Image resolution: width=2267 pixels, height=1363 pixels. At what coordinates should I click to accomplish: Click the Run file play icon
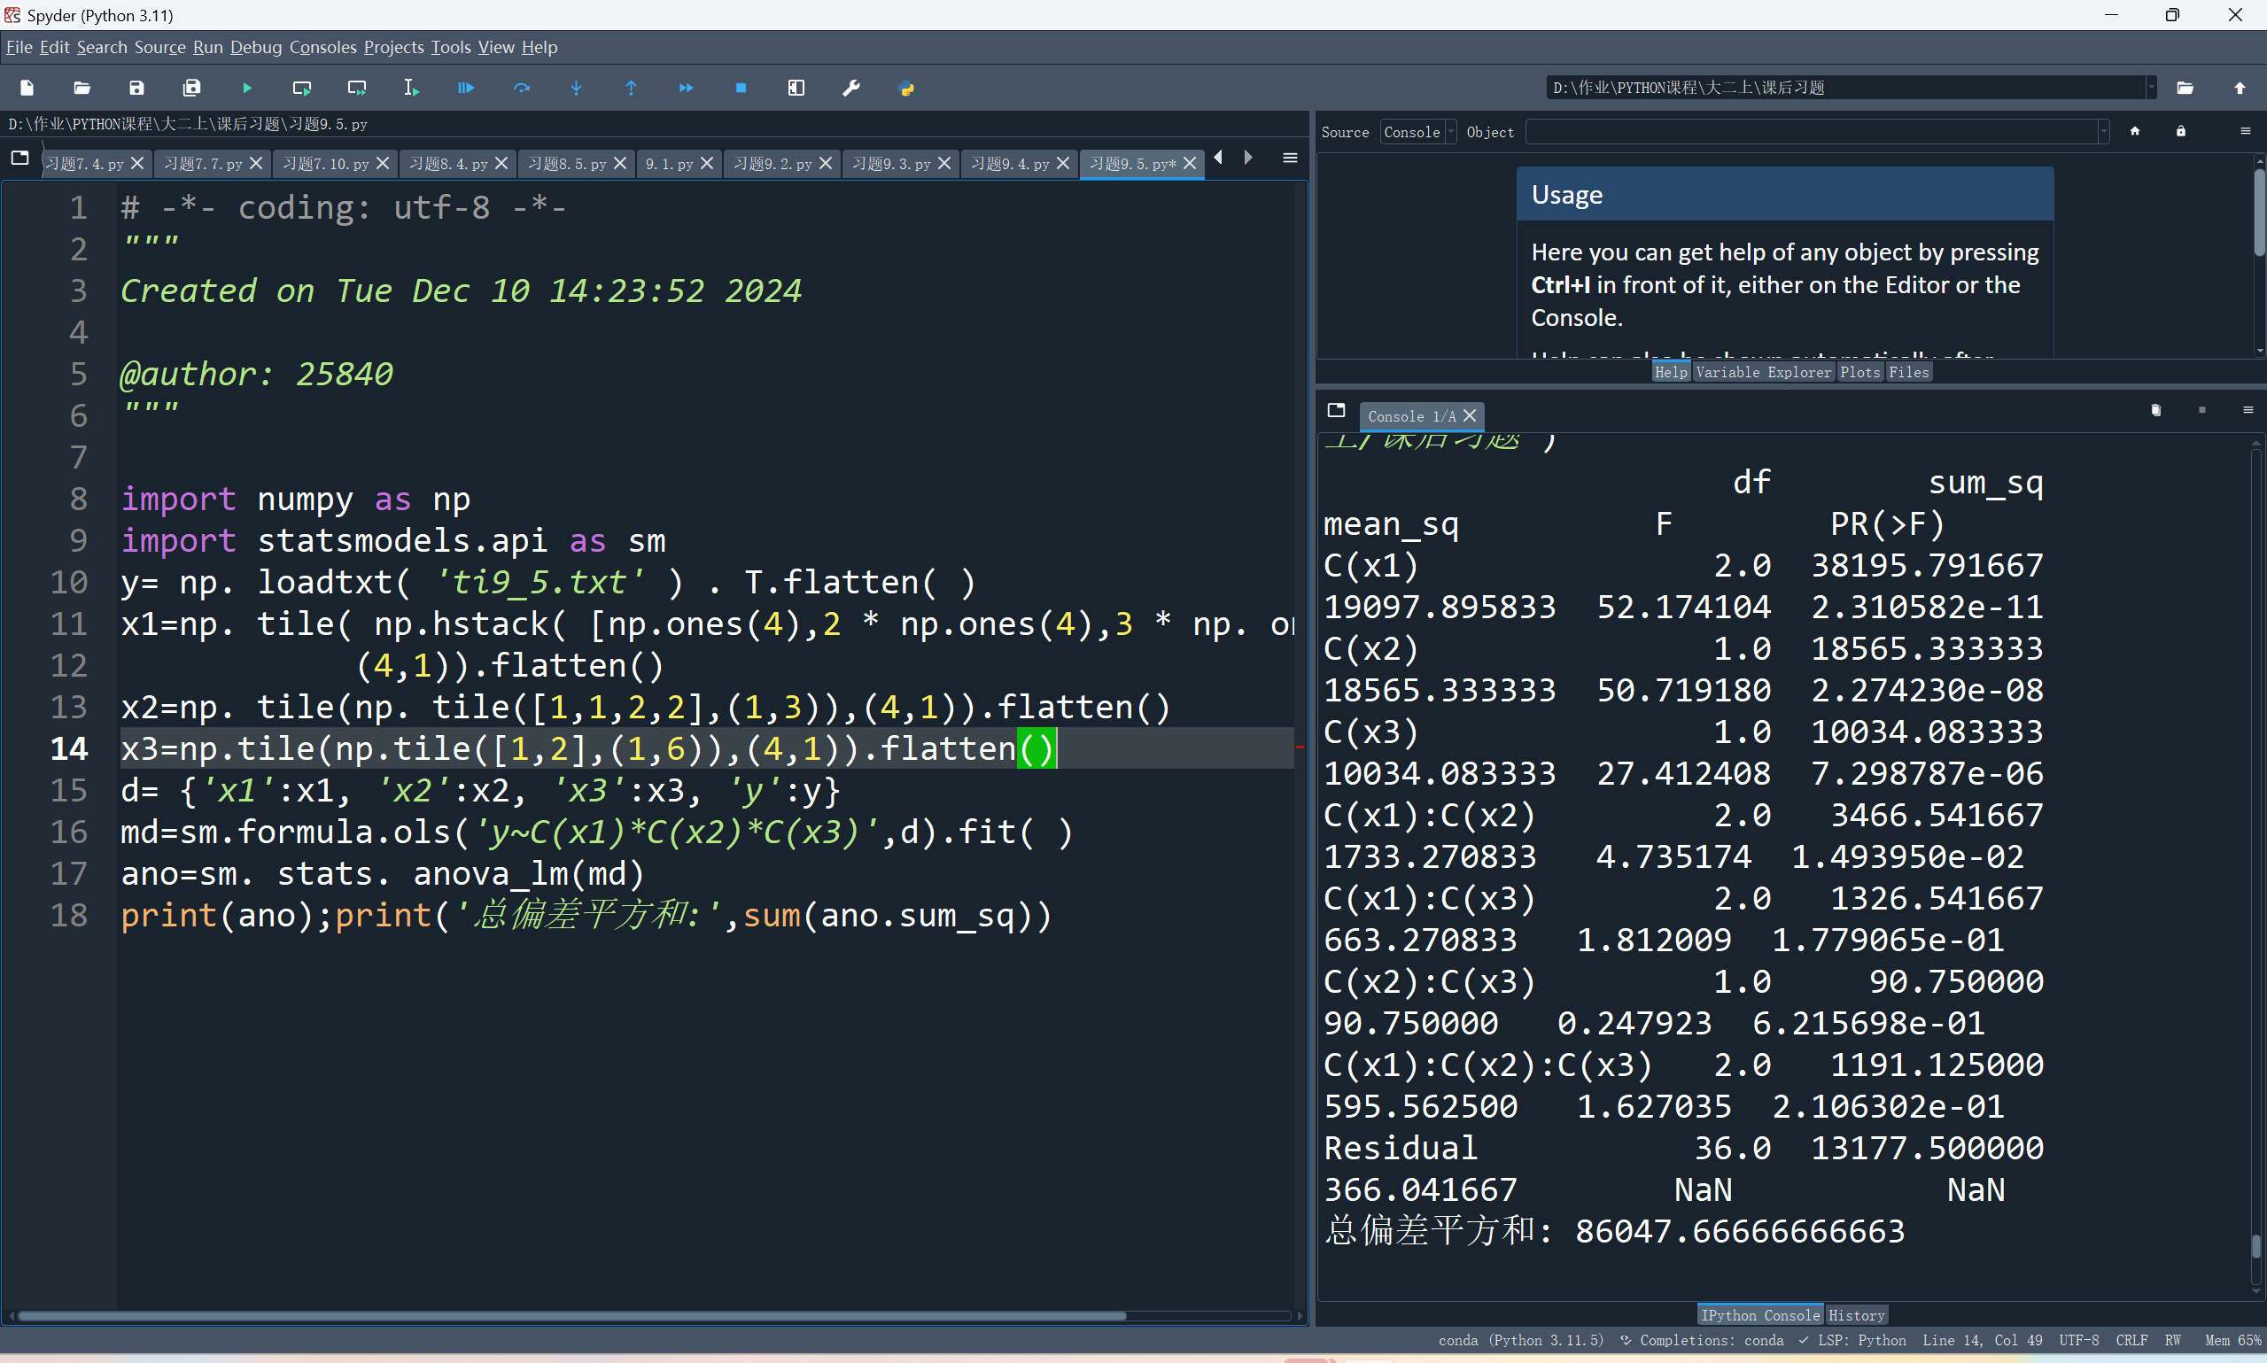click(247, 89)
